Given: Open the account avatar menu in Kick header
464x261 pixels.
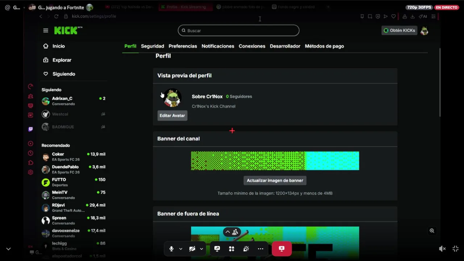Looking at the screenshot, I should pos(424,30).
